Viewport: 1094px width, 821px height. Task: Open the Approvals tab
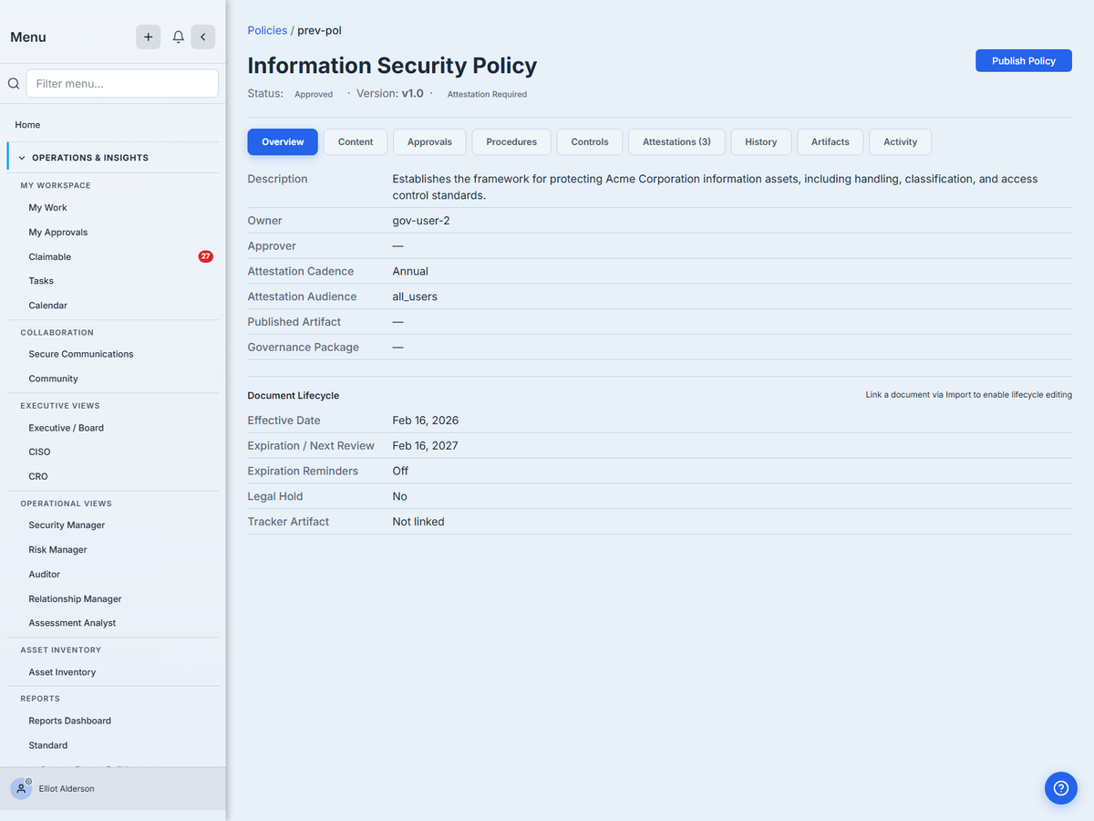tap(429, 142)
